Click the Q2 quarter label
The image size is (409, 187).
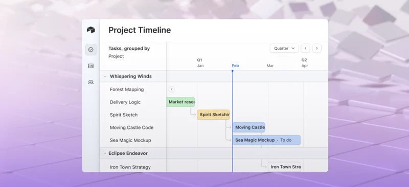point(304,60)
